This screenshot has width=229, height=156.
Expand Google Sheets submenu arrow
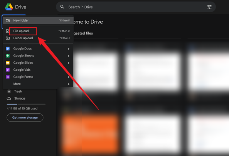coord(69,56)
